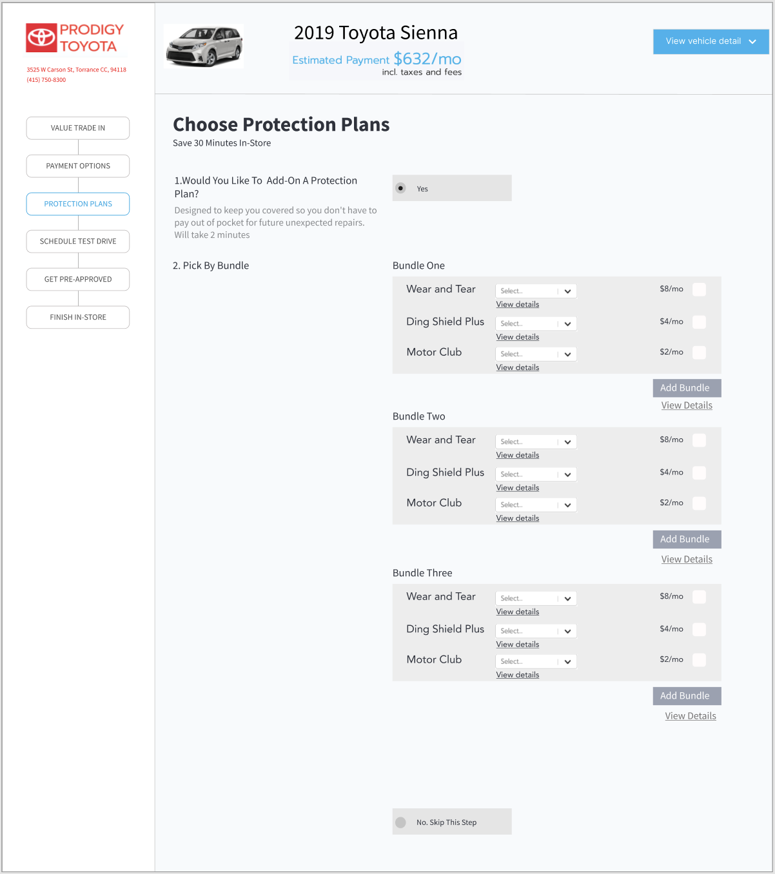Click the Prodigy Toyota logo
Image resolution: width=775 pixels, height=874 pixels.
(x=75, y=38)
